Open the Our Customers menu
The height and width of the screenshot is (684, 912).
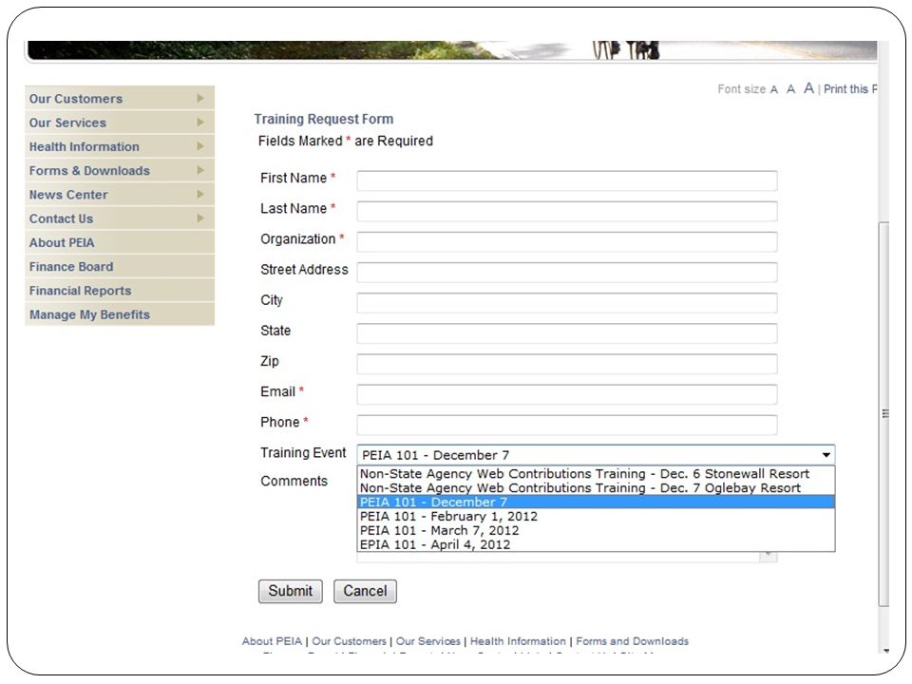[x=120, y=98]
